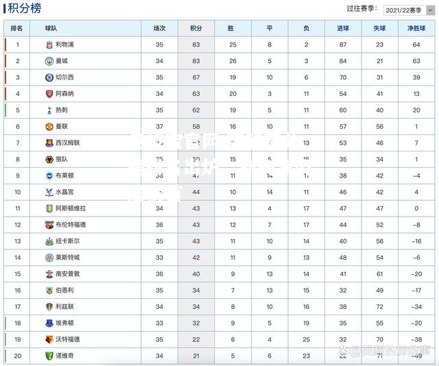Open team link 布莱顿
The width and height of the screenshot is (439, 366).
64,175
